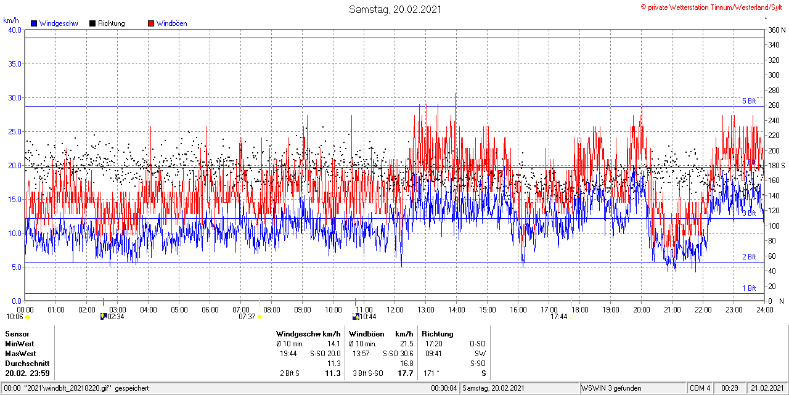Viewport: 789px width, 395px height.
Task: Click the chart title Samstag, 20.02.2021
Action: point(395,9)
